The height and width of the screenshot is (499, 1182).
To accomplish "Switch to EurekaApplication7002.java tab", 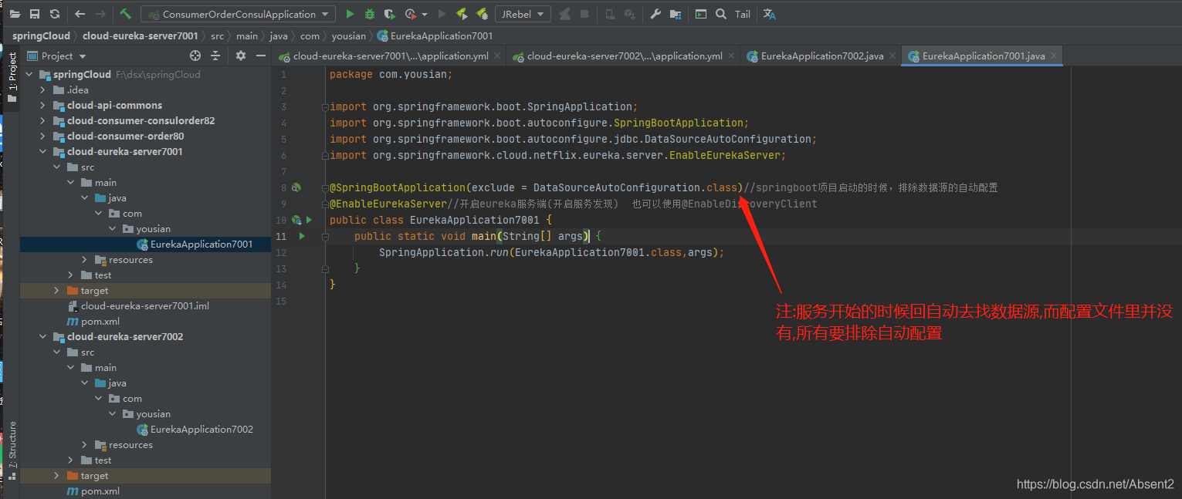I will 822,56.
